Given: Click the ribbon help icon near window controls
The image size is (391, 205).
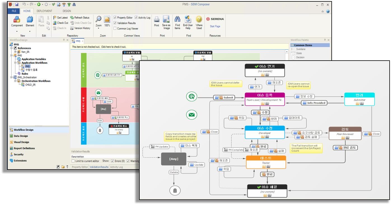Looking at the screenshot, I should click(x=328, y=11).
